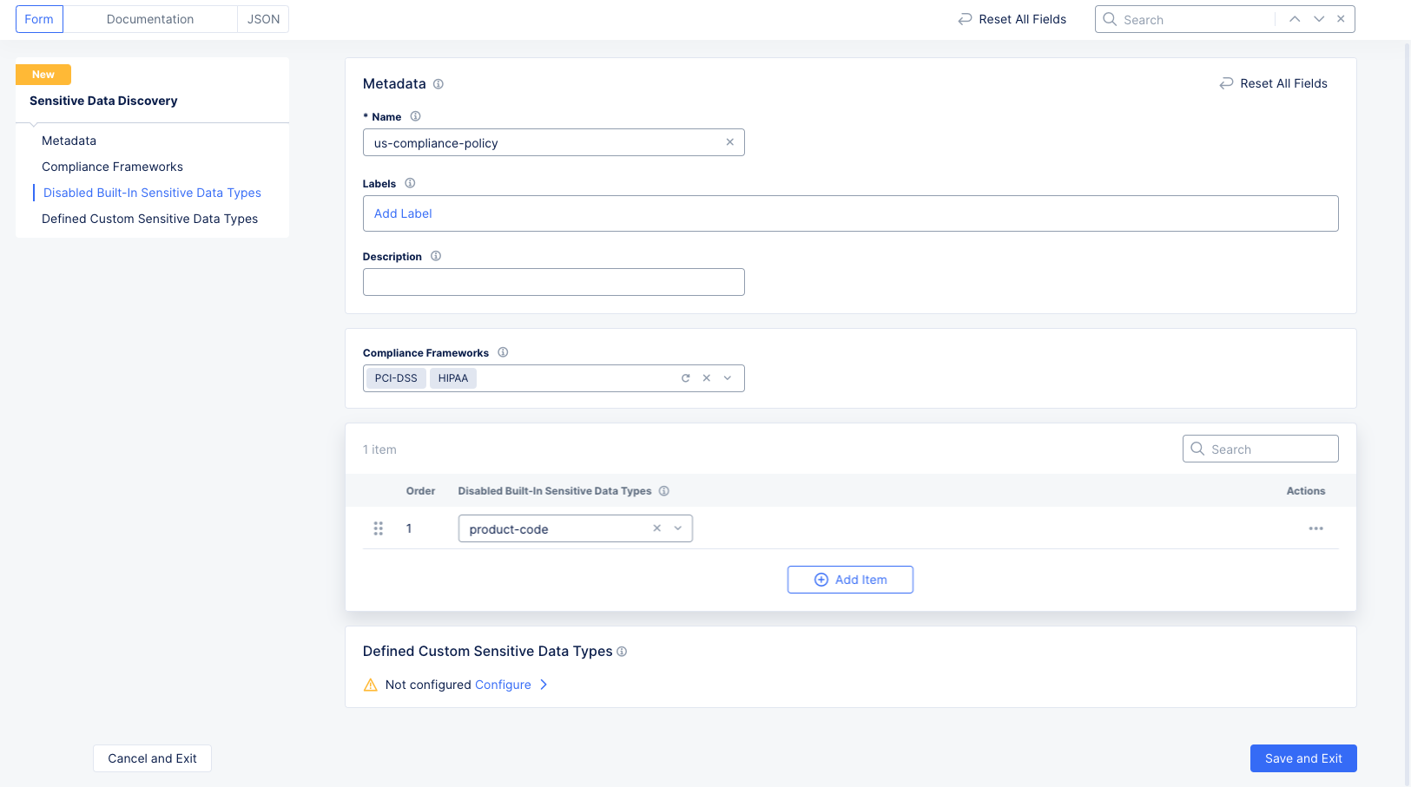Switch to the Documentation tab
The height and width of the screenshot is (787, 1411).
click(x=149, y=18)
